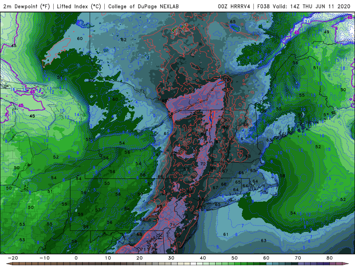Click the right arrow end of the color bar
Viewport: 355px width, 266px height.
347,264
